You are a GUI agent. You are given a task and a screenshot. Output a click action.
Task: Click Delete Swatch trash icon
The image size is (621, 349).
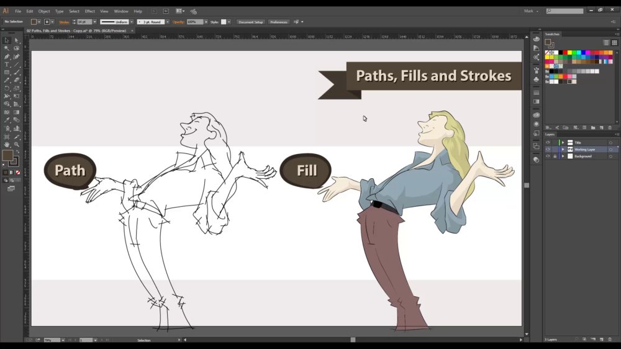(x=610, y=127)
